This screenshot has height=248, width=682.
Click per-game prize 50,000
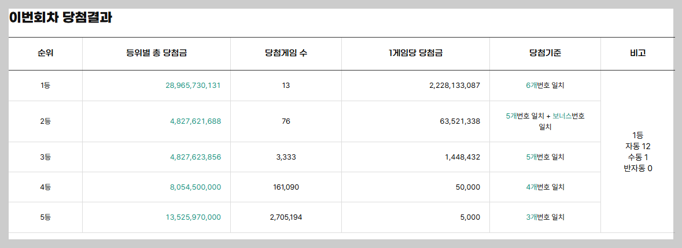coord(469,187)
